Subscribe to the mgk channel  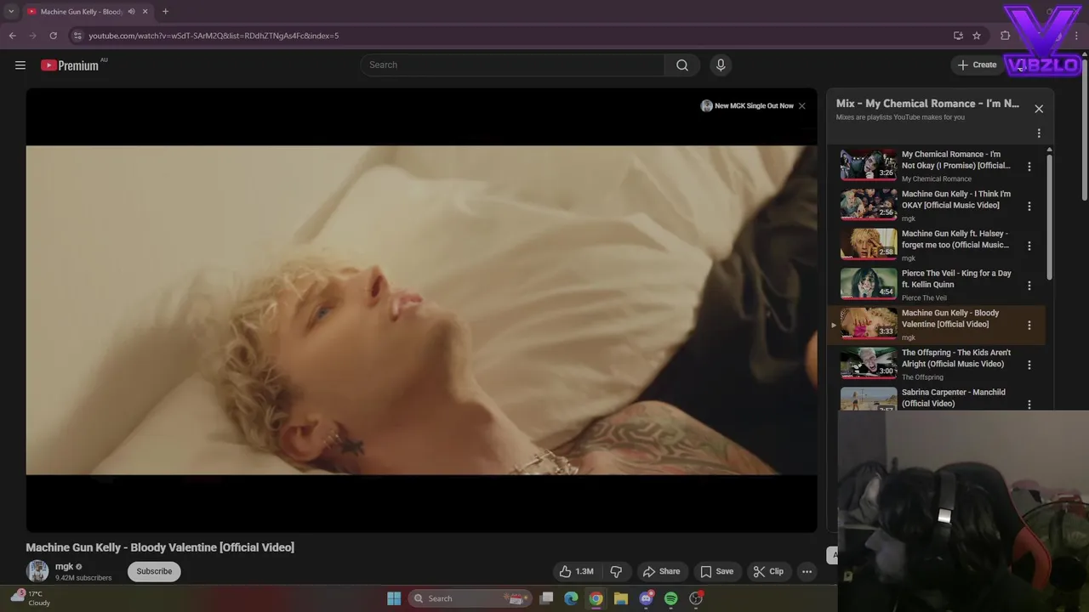click(154, 571)
